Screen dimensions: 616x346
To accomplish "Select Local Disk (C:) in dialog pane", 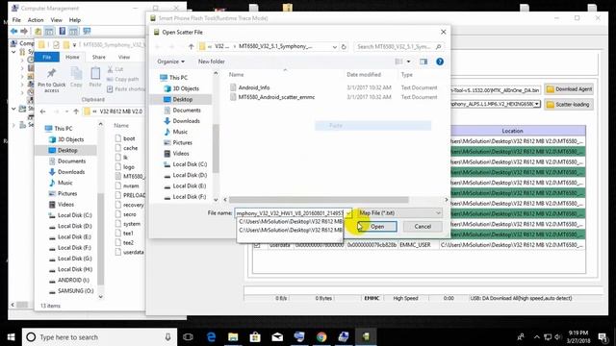I will coord(190,164).
